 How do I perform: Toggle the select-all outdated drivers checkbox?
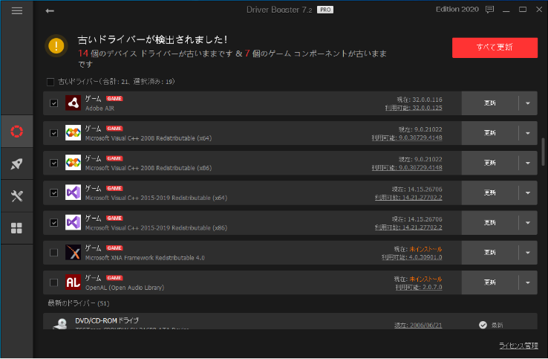tap(50, 82)
